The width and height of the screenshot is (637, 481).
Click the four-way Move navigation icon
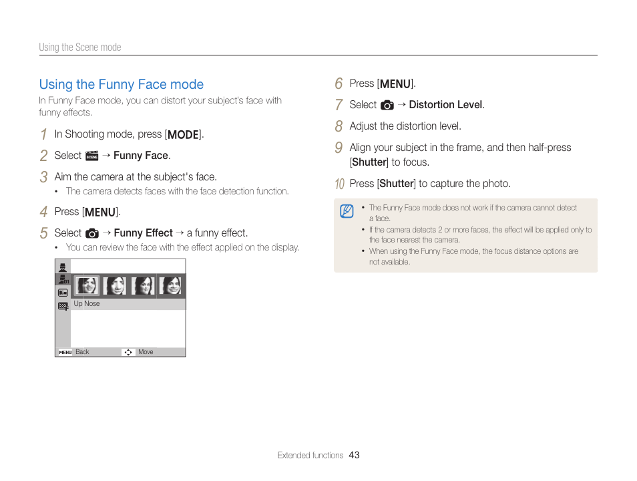click(128, 352)
